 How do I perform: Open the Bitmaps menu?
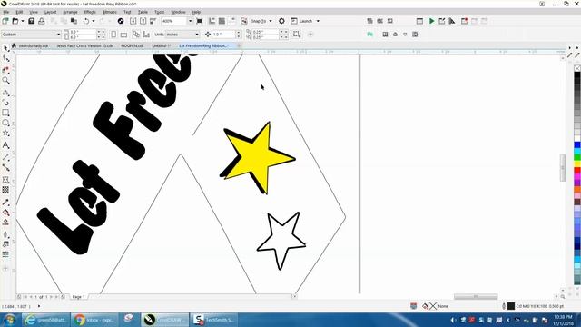pyautogui.click(x=110, y=12)
